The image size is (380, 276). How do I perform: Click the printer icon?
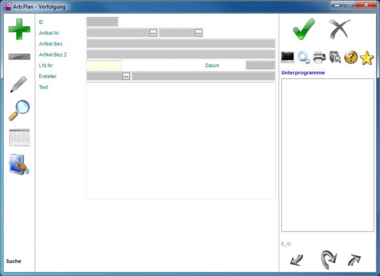click(x=319, y=57)
